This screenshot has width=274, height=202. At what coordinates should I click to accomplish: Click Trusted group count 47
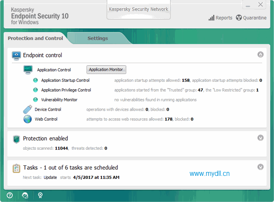(200, 90)
